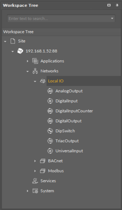Collapse the Networks node
122x210 pixels.
[x=28, y=71]
